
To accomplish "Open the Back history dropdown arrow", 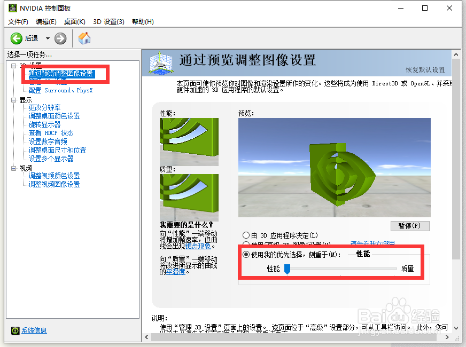I will point(48,38).
